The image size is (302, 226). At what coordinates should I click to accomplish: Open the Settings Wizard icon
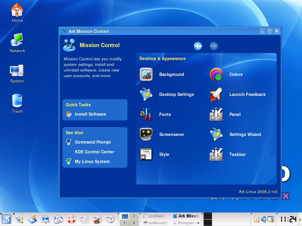pyautogui.click(x=216, y=134)
